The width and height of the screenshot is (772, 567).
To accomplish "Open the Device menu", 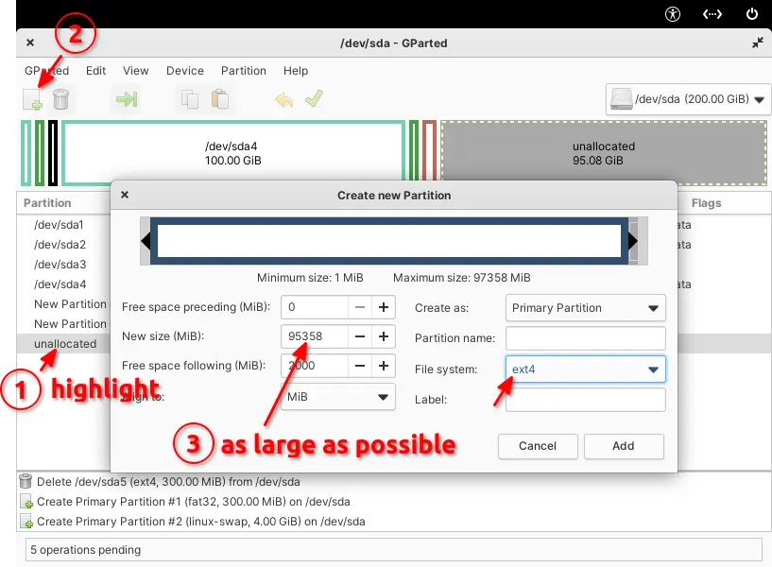I will (185, 71).
